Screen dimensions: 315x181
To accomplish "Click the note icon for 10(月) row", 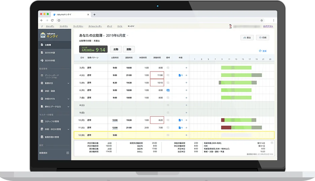I will pos(168,120).
